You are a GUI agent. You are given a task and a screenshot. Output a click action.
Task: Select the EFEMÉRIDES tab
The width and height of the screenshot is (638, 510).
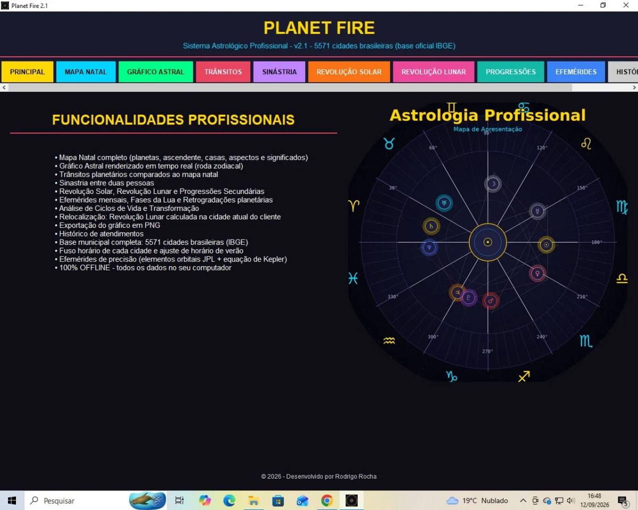[576, 72]
